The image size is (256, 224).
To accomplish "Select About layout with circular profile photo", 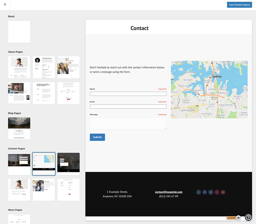I will pyautogui.click(x=44, y=67).
